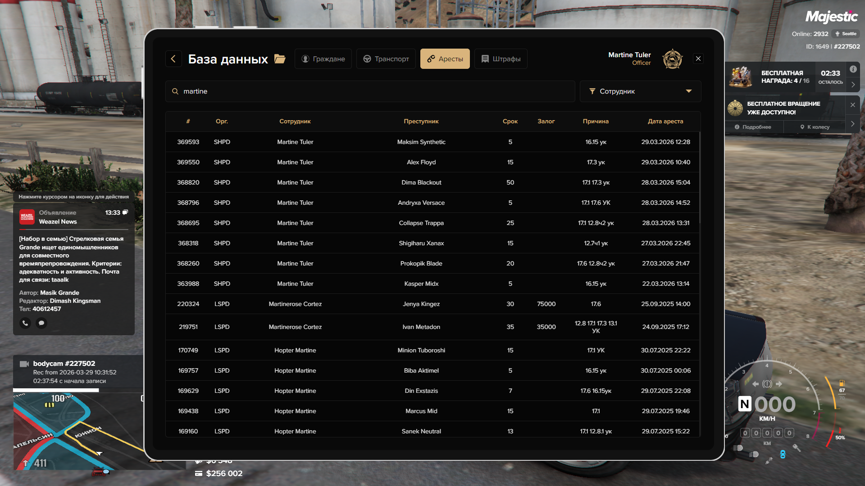Click the К колесу button
This screenshot has height=486, width=865.
815,127
